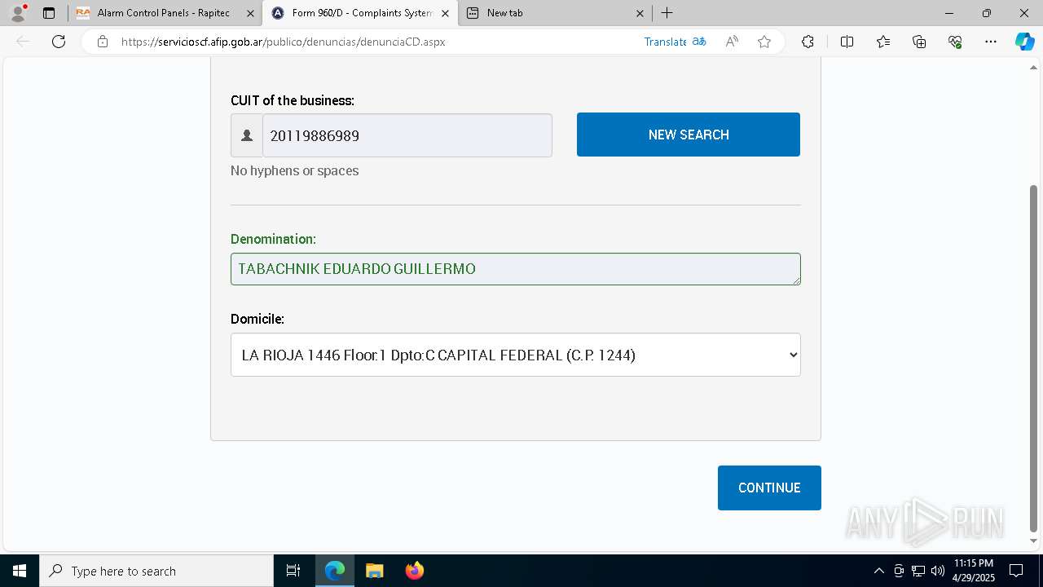The height and width of the screenshot is (587, 1043).
Task: Open the browser profile icon
Action: (18, 13)
